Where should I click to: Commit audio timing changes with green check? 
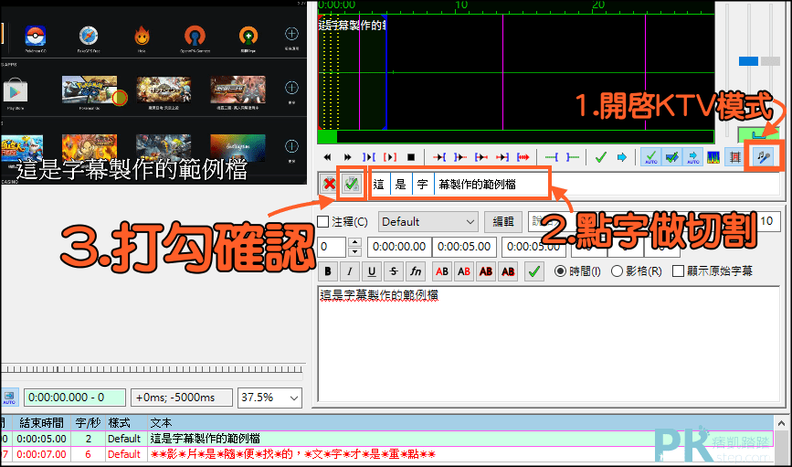click(600, 157)
